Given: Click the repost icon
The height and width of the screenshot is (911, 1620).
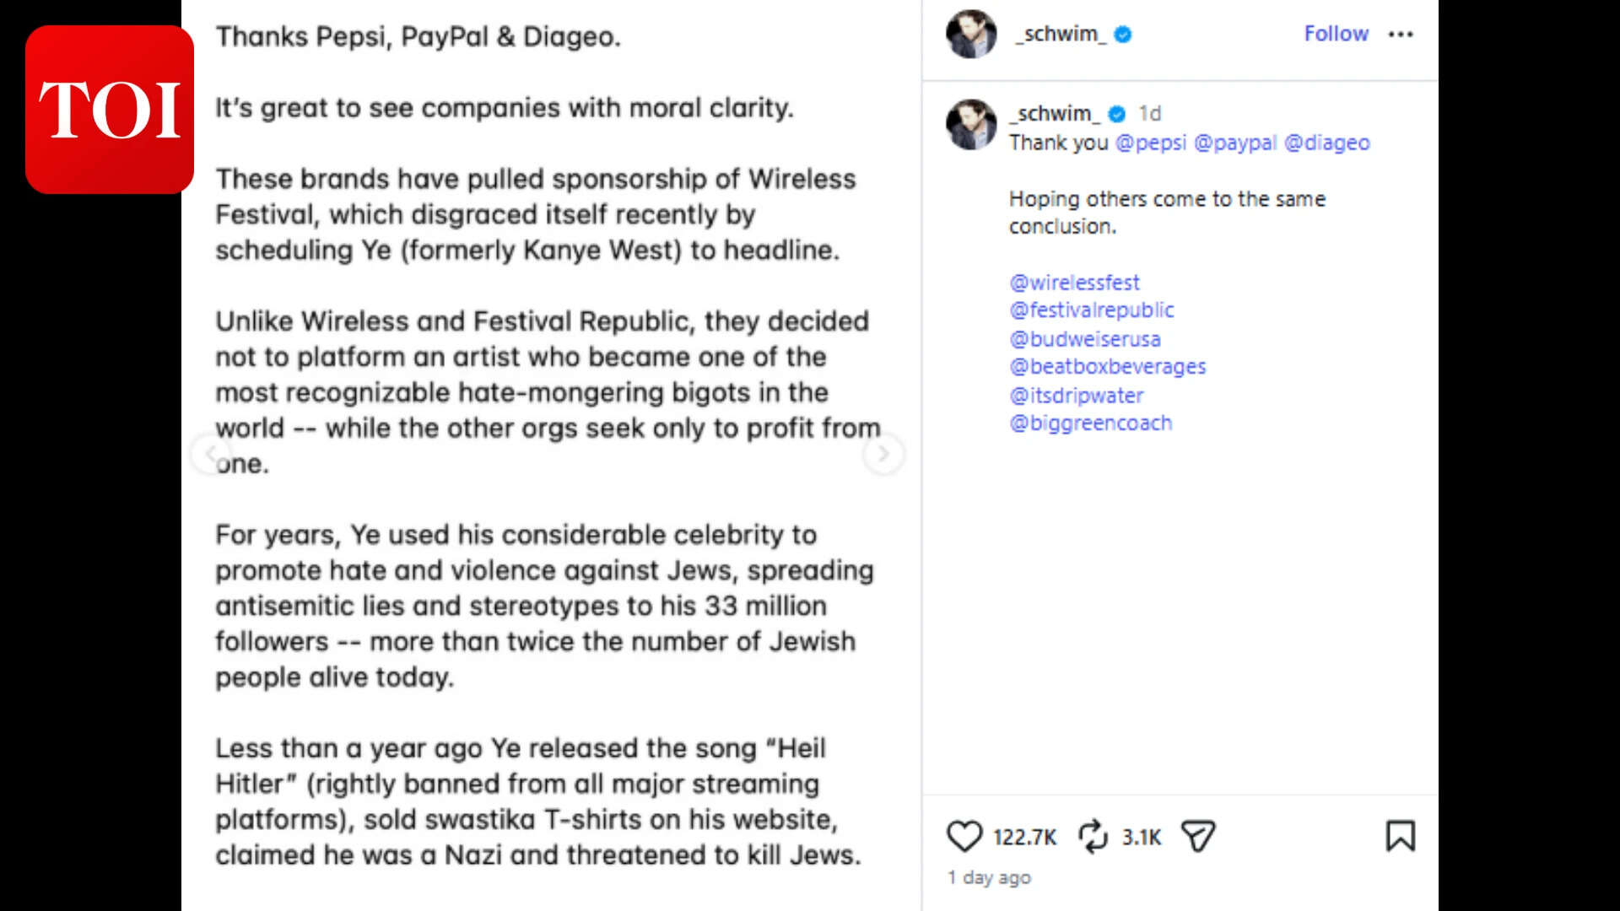Looking at the screenshot, I should point(1093,836).
